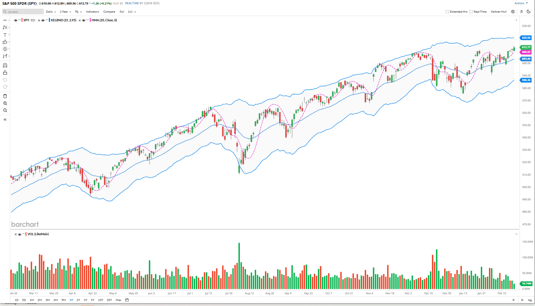The image size is (535, 306).
Task: Open the Daily frequency dropdown
Action: tap(51, 12)
